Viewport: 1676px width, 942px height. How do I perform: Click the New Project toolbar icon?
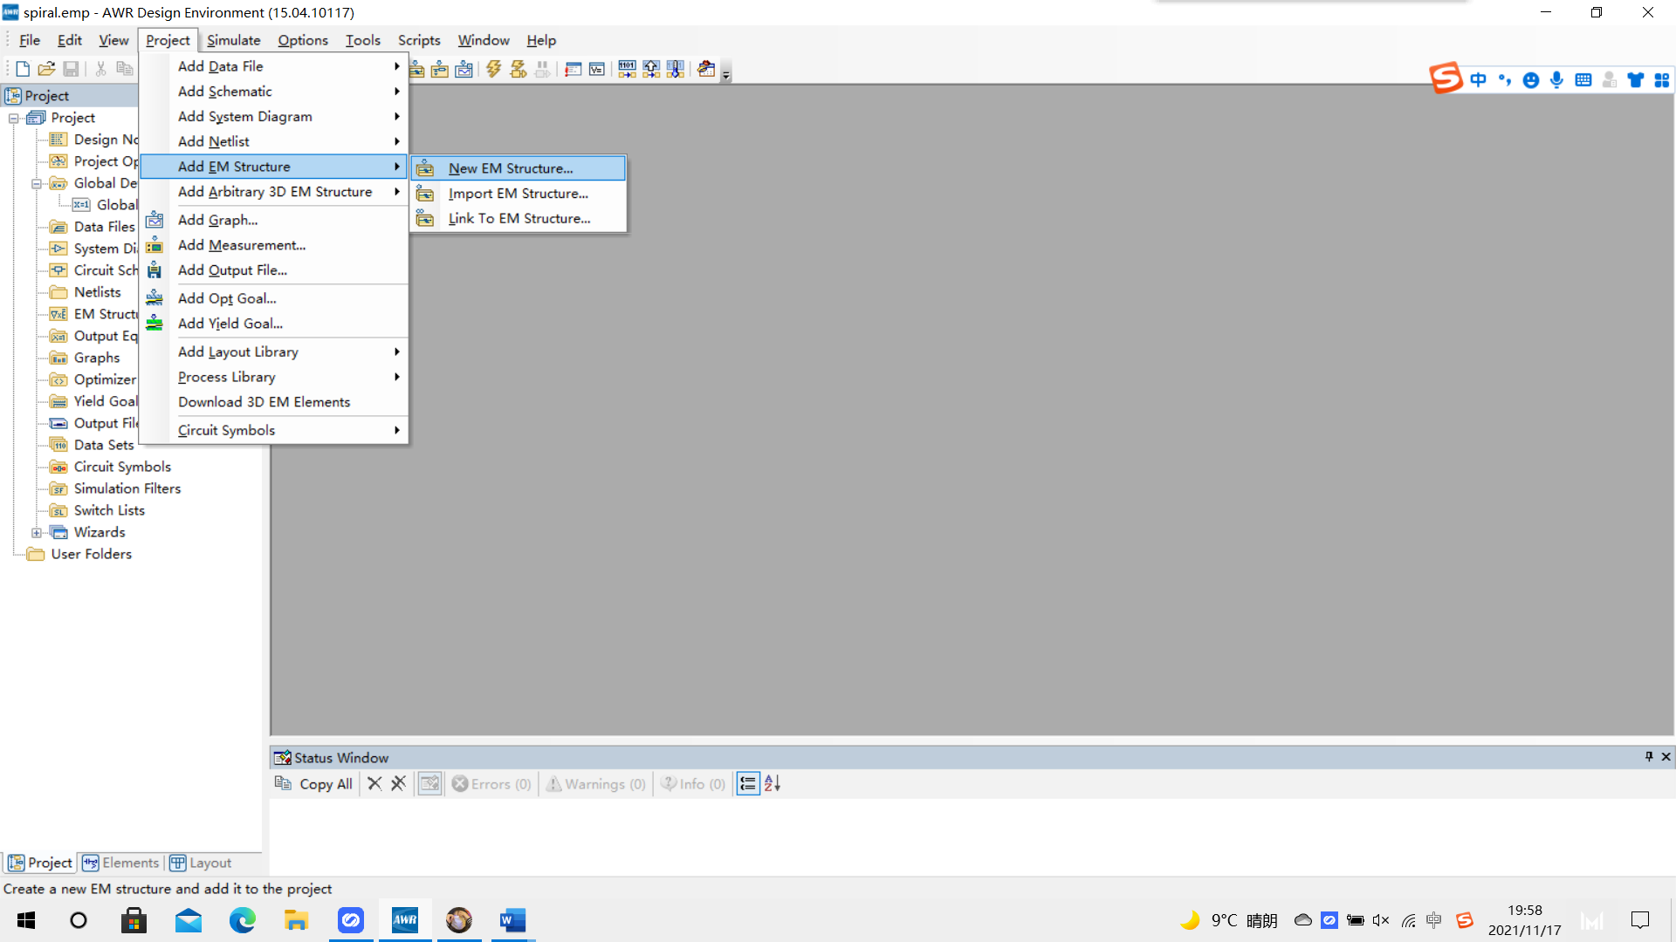pos(23,69)
